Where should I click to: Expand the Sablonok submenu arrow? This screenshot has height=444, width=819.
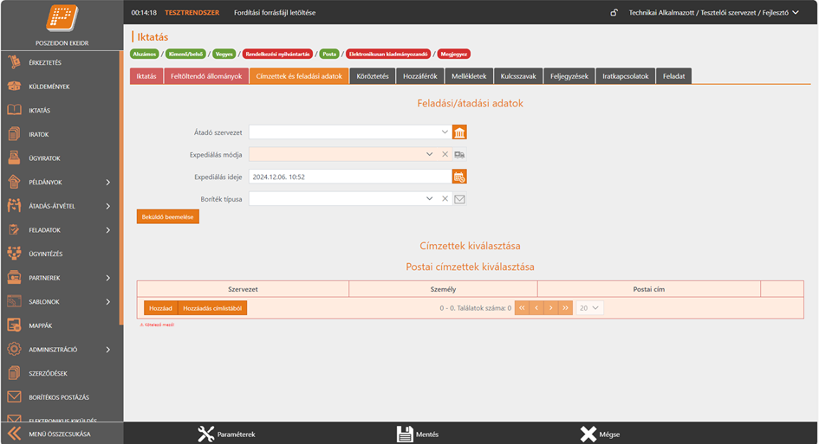point(108,301)
